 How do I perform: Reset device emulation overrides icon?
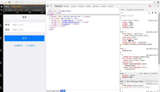[x=1, y=7]
